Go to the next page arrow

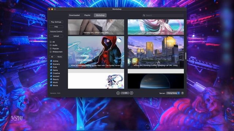pyautogui.click(x=132, y=93)
